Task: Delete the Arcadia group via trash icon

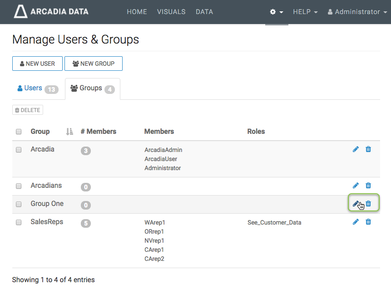Action: (368, 149)
